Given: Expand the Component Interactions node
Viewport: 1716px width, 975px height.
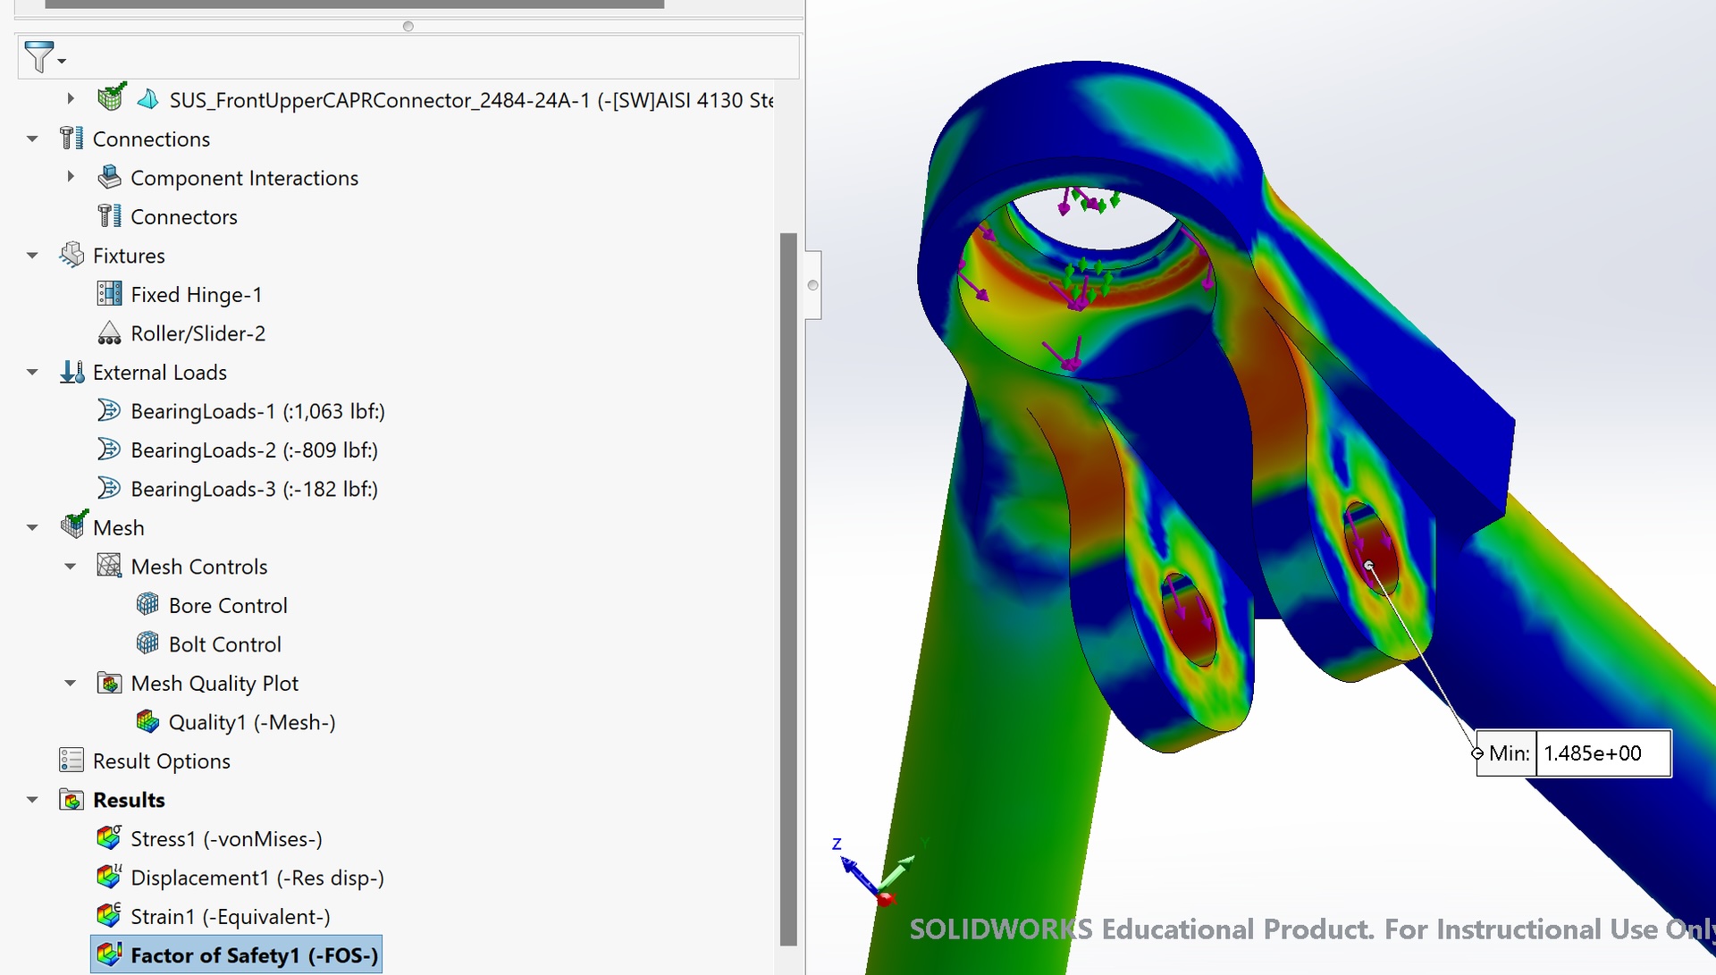Looking at the screenshot, I should (71, 177).
